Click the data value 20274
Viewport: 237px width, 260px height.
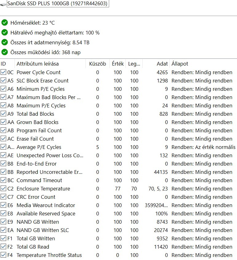click(161, 230)
